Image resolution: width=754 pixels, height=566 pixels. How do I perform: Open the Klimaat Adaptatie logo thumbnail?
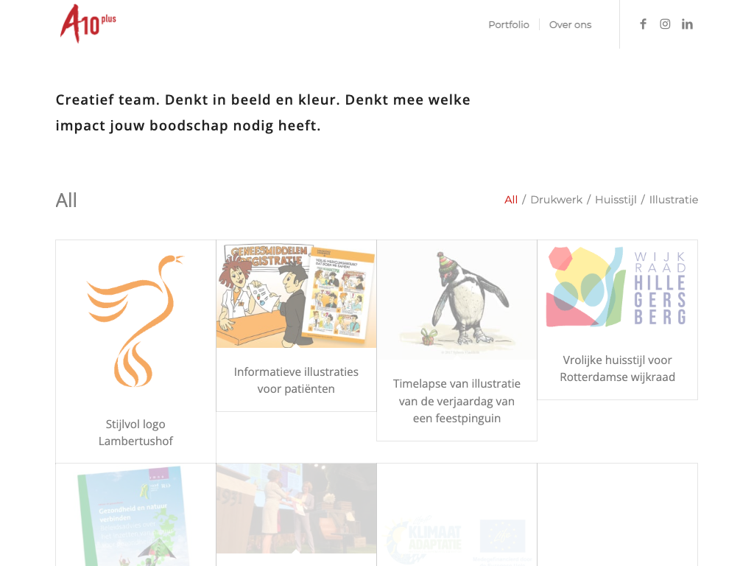(x=457, y=515)
